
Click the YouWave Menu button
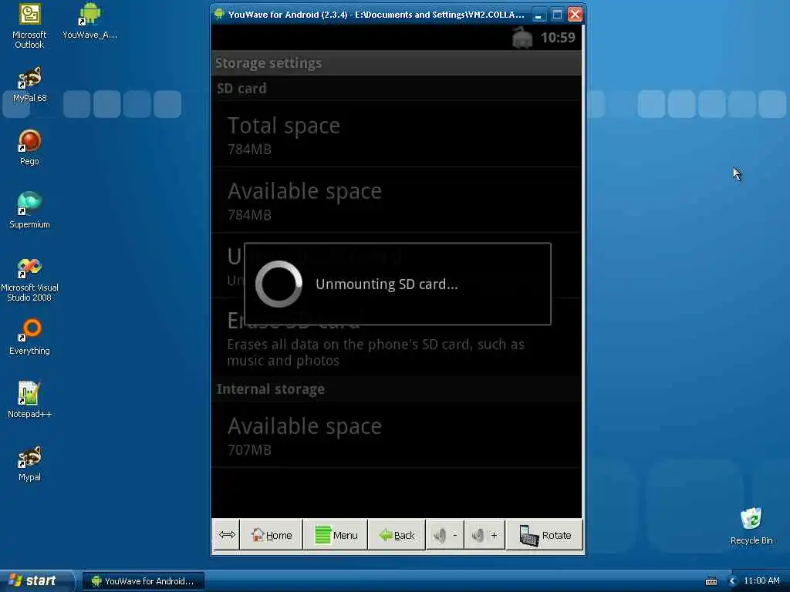point(336,535)
